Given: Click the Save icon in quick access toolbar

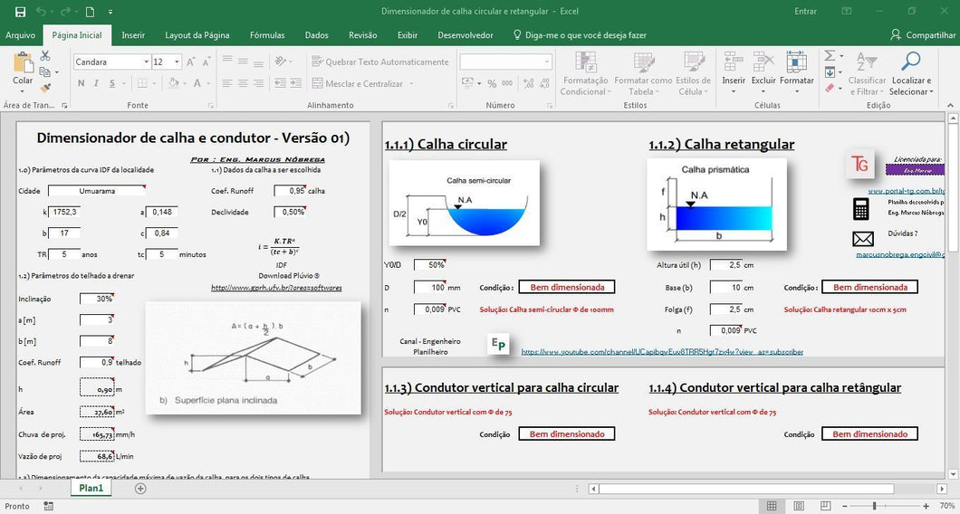Looking at the screenshot, I should [x=20, y=12].
